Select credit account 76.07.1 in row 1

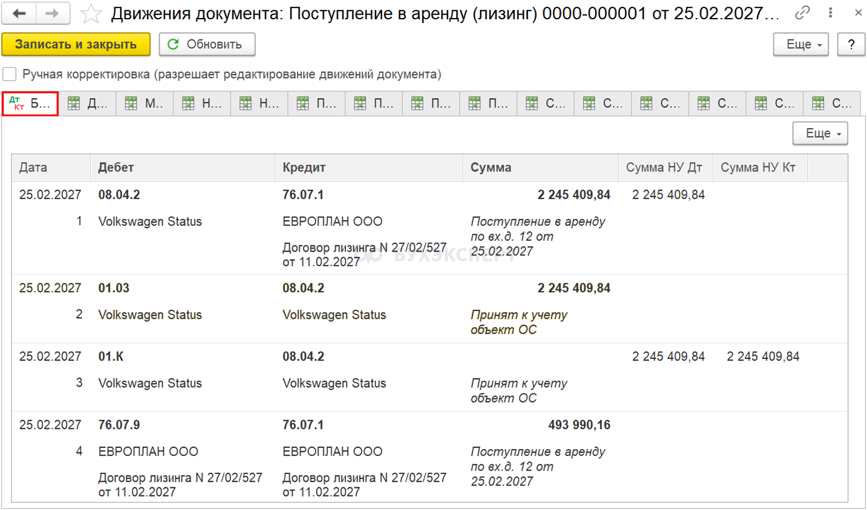(x=303, y=195)
